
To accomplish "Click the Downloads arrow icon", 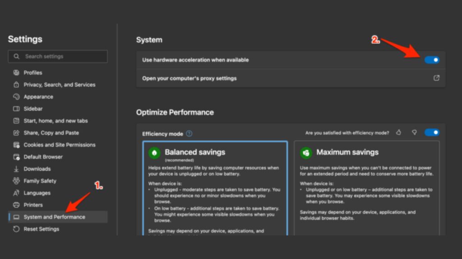I will pyautogui.click(x=16, y=169).
